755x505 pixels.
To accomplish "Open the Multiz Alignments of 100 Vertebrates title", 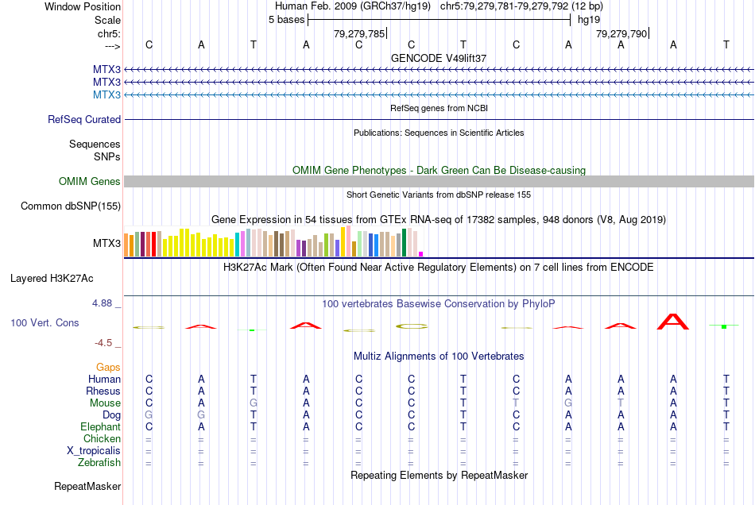I will click(439, 357).
